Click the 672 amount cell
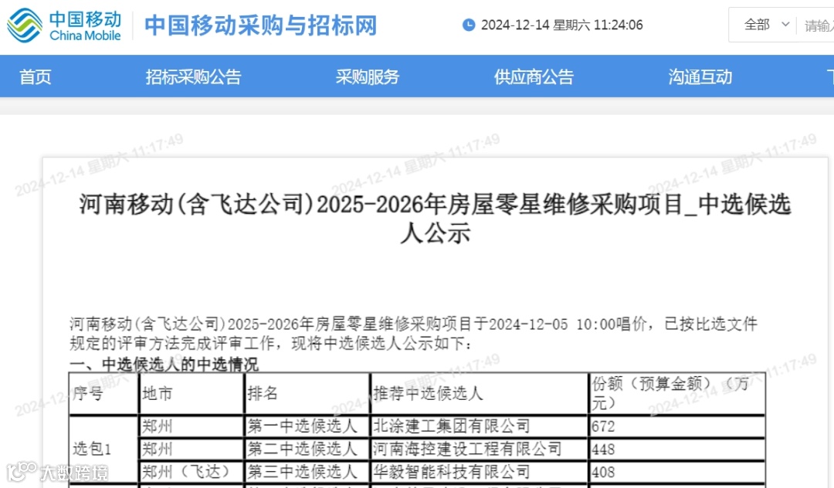The image size is (834, 488). [x=677, y=426]
